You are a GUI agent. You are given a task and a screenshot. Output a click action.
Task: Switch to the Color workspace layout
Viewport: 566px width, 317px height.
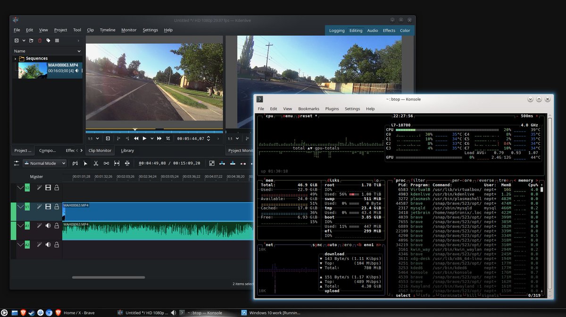[405, 30]
